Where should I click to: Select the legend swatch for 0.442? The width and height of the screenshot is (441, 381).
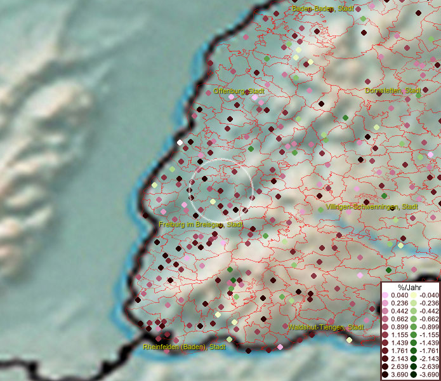coord(385,311)
